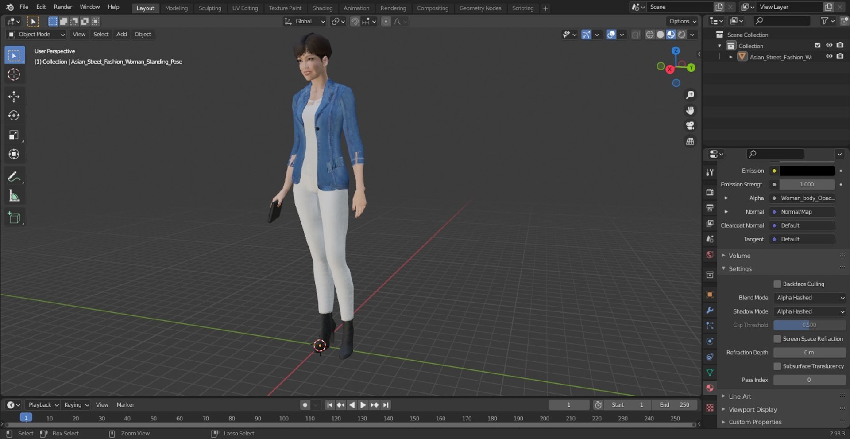Click the End frame 250 field
Screen dimensions: 850x439
click(675, 405)
